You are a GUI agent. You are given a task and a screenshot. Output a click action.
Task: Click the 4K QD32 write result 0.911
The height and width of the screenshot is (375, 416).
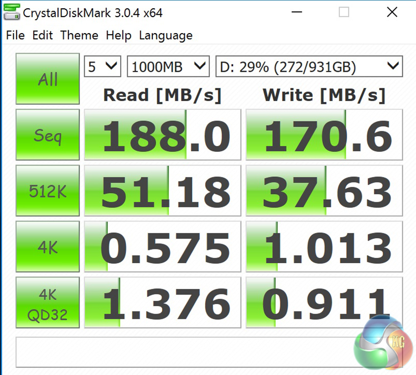pos(324,303)
